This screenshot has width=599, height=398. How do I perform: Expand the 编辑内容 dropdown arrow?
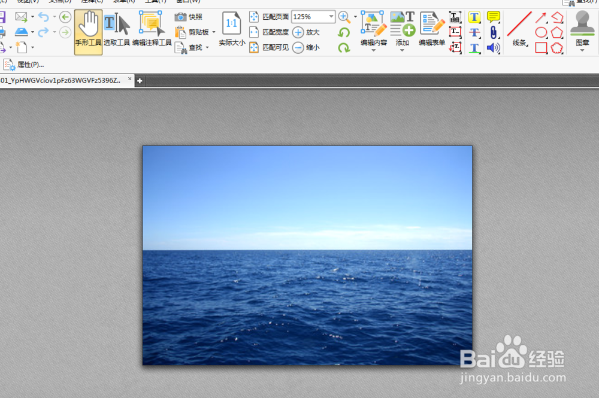374,50
